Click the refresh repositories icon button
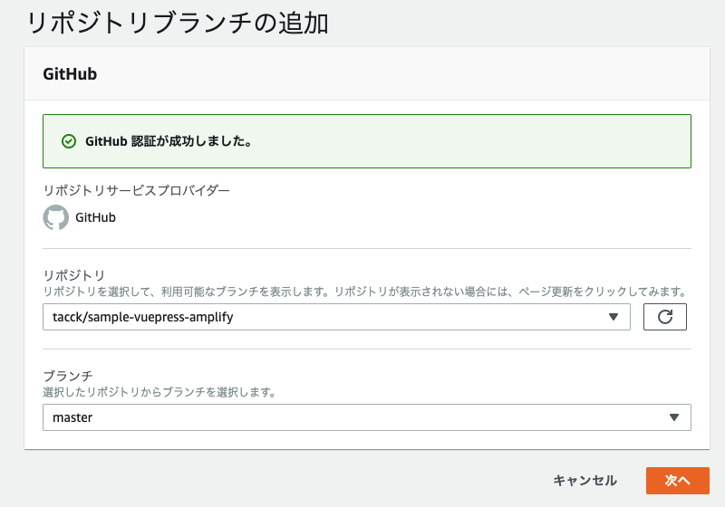Viewport: 725px width, 507px height. (665, 317)
